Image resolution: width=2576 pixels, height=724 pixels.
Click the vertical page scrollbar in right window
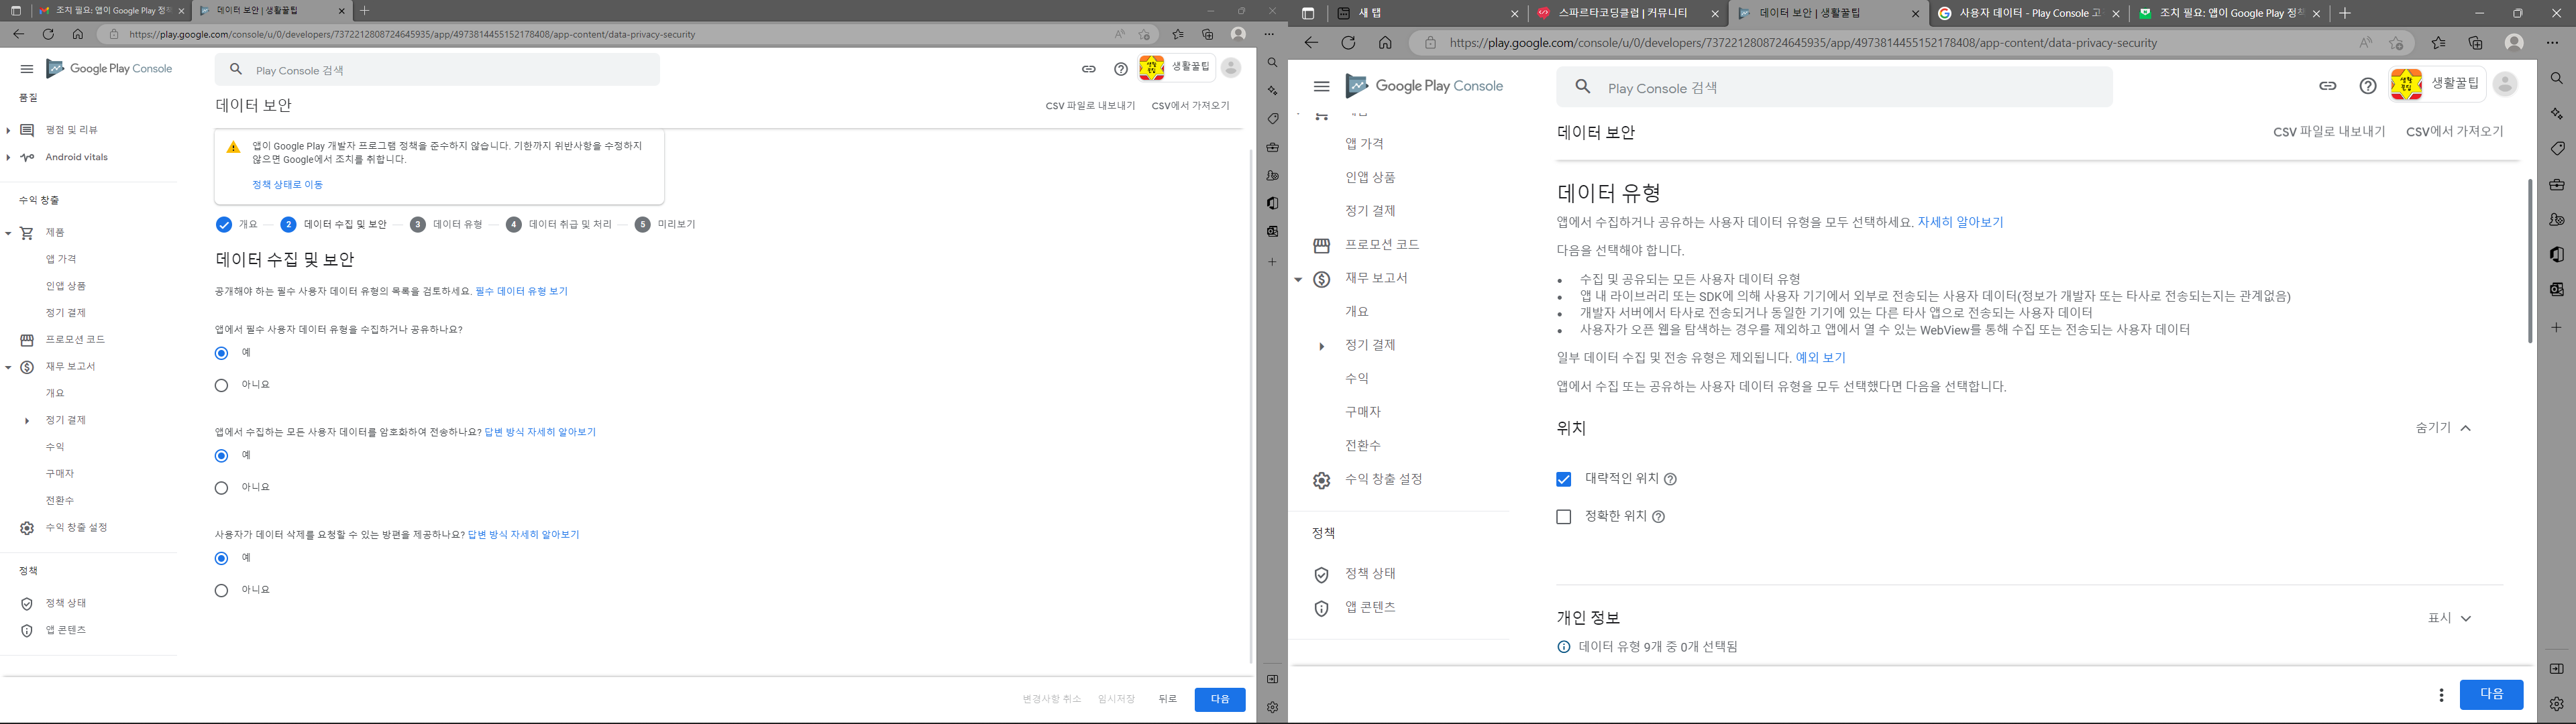tap(2530, 261)
